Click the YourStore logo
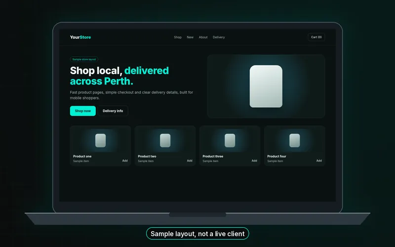The image size is (395, 247). coord(80,37)
